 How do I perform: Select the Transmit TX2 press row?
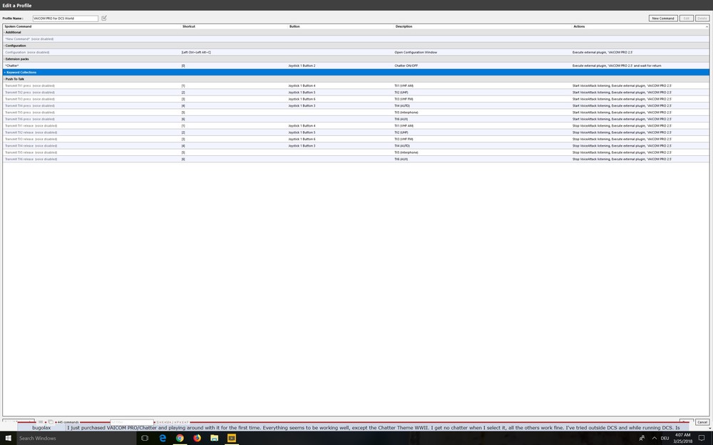pyautogui.click(x=356, y=92)
